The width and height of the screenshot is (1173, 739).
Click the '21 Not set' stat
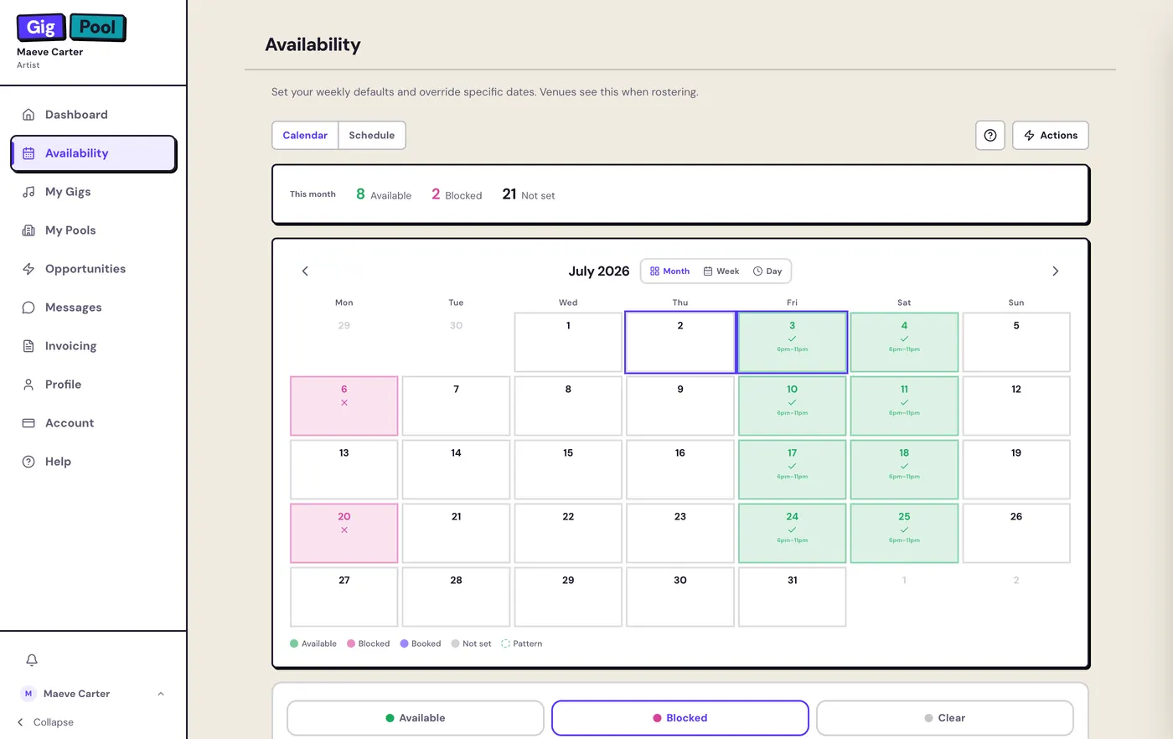(x=529, y=194)
